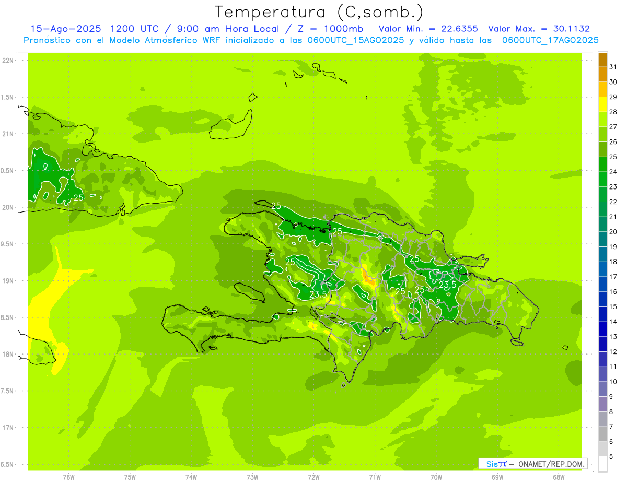Click the 'Temperatura (C,somb.)' chart title
This screenshot has height=484, width=627.
(x=319, y=12)
